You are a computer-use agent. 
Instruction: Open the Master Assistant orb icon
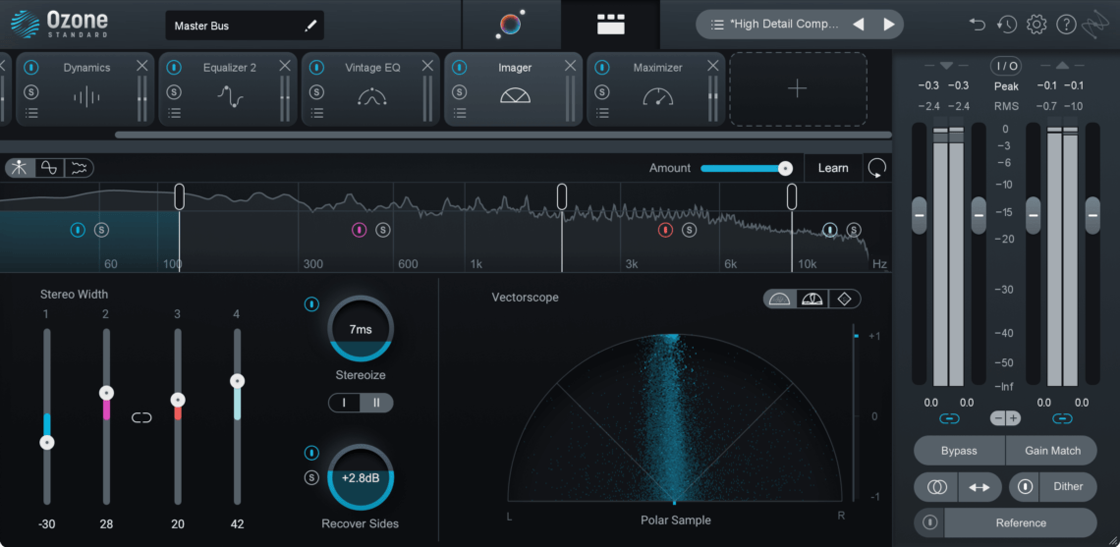click(x=510, y=25)
